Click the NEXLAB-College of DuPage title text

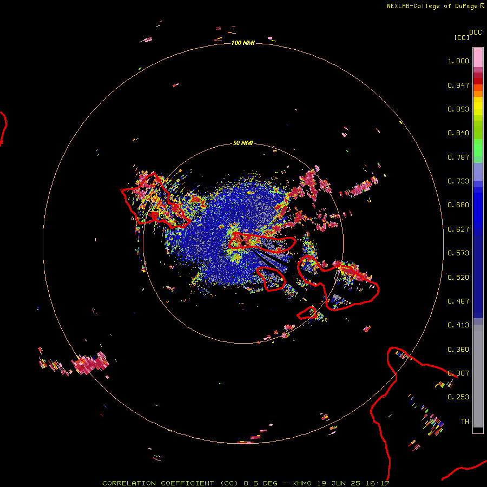coord(432,6)
